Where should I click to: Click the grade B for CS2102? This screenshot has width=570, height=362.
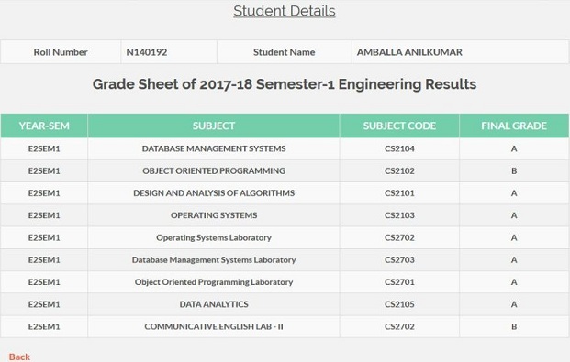(514, 170)
